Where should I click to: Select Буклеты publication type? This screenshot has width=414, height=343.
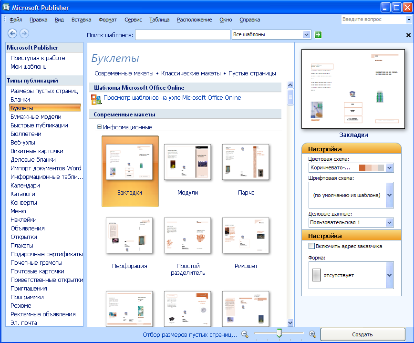point(45,108)
